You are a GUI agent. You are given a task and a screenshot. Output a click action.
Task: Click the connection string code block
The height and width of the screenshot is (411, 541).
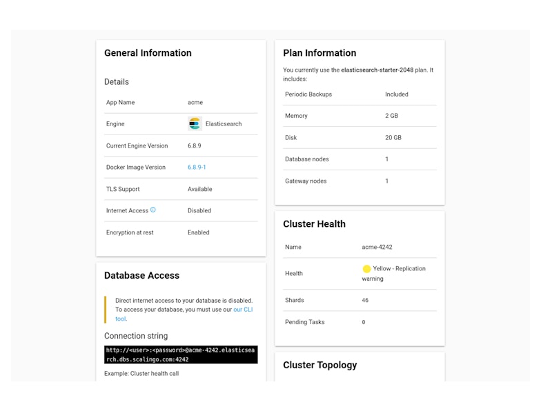coord(181,354)
